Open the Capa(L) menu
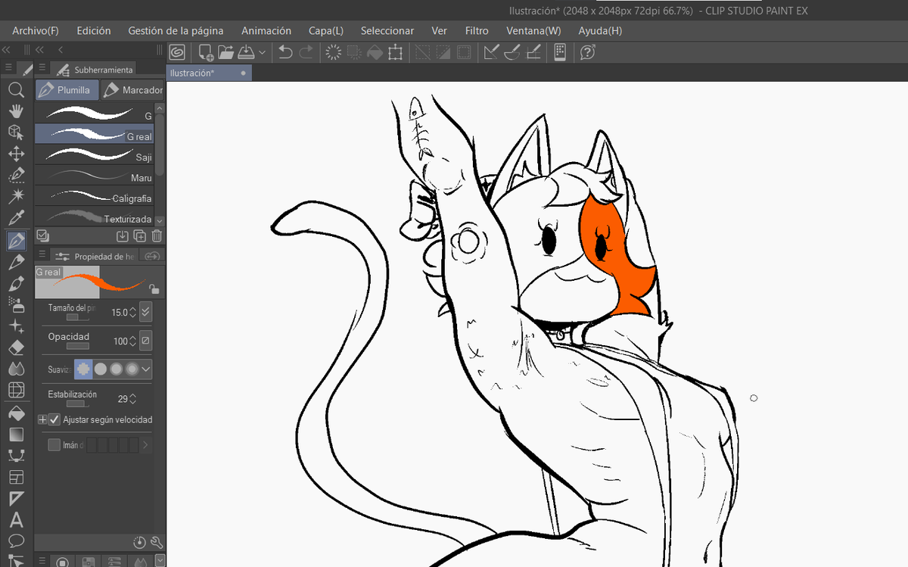Image resolution: width=908 pixels, height=567 pixels. pos(326,31)
